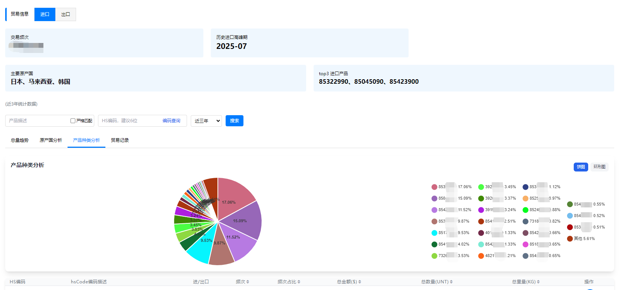The height and width of the screenshot is (290, 619).
Task: Toggle the 其他 5.61% legend dot
Action: coord(570,239)
